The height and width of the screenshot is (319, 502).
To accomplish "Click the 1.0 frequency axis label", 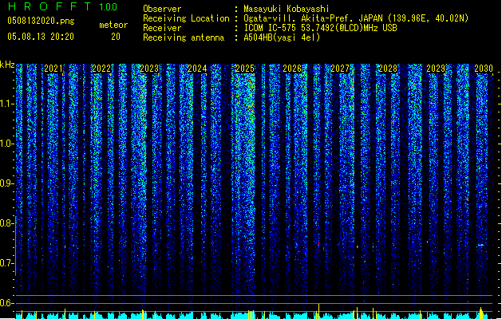I will click(7, 144).
